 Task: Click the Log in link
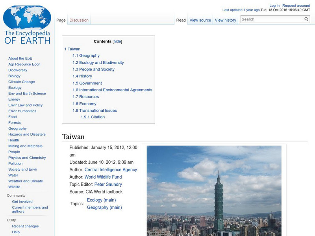coord(274,6)
